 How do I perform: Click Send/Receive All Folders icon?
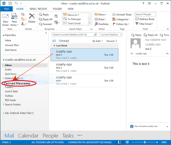(x=10, y=3)
